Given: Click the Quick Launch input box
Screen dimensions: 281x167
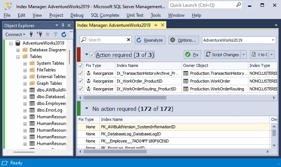Looking at the screenshot, I should tap(202, 5).
